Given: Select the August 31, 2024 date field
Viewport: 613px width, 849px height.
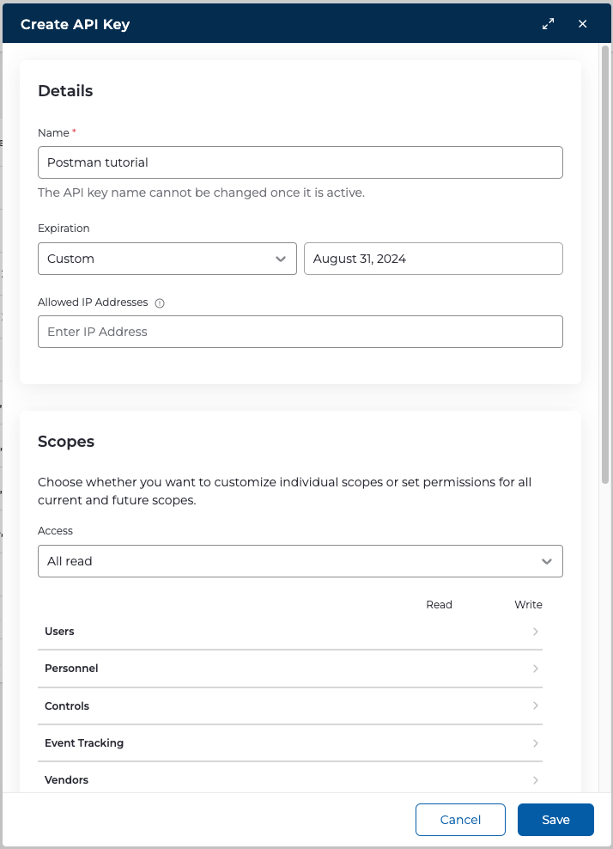Looking at the screenshot, I should [434, 259].
